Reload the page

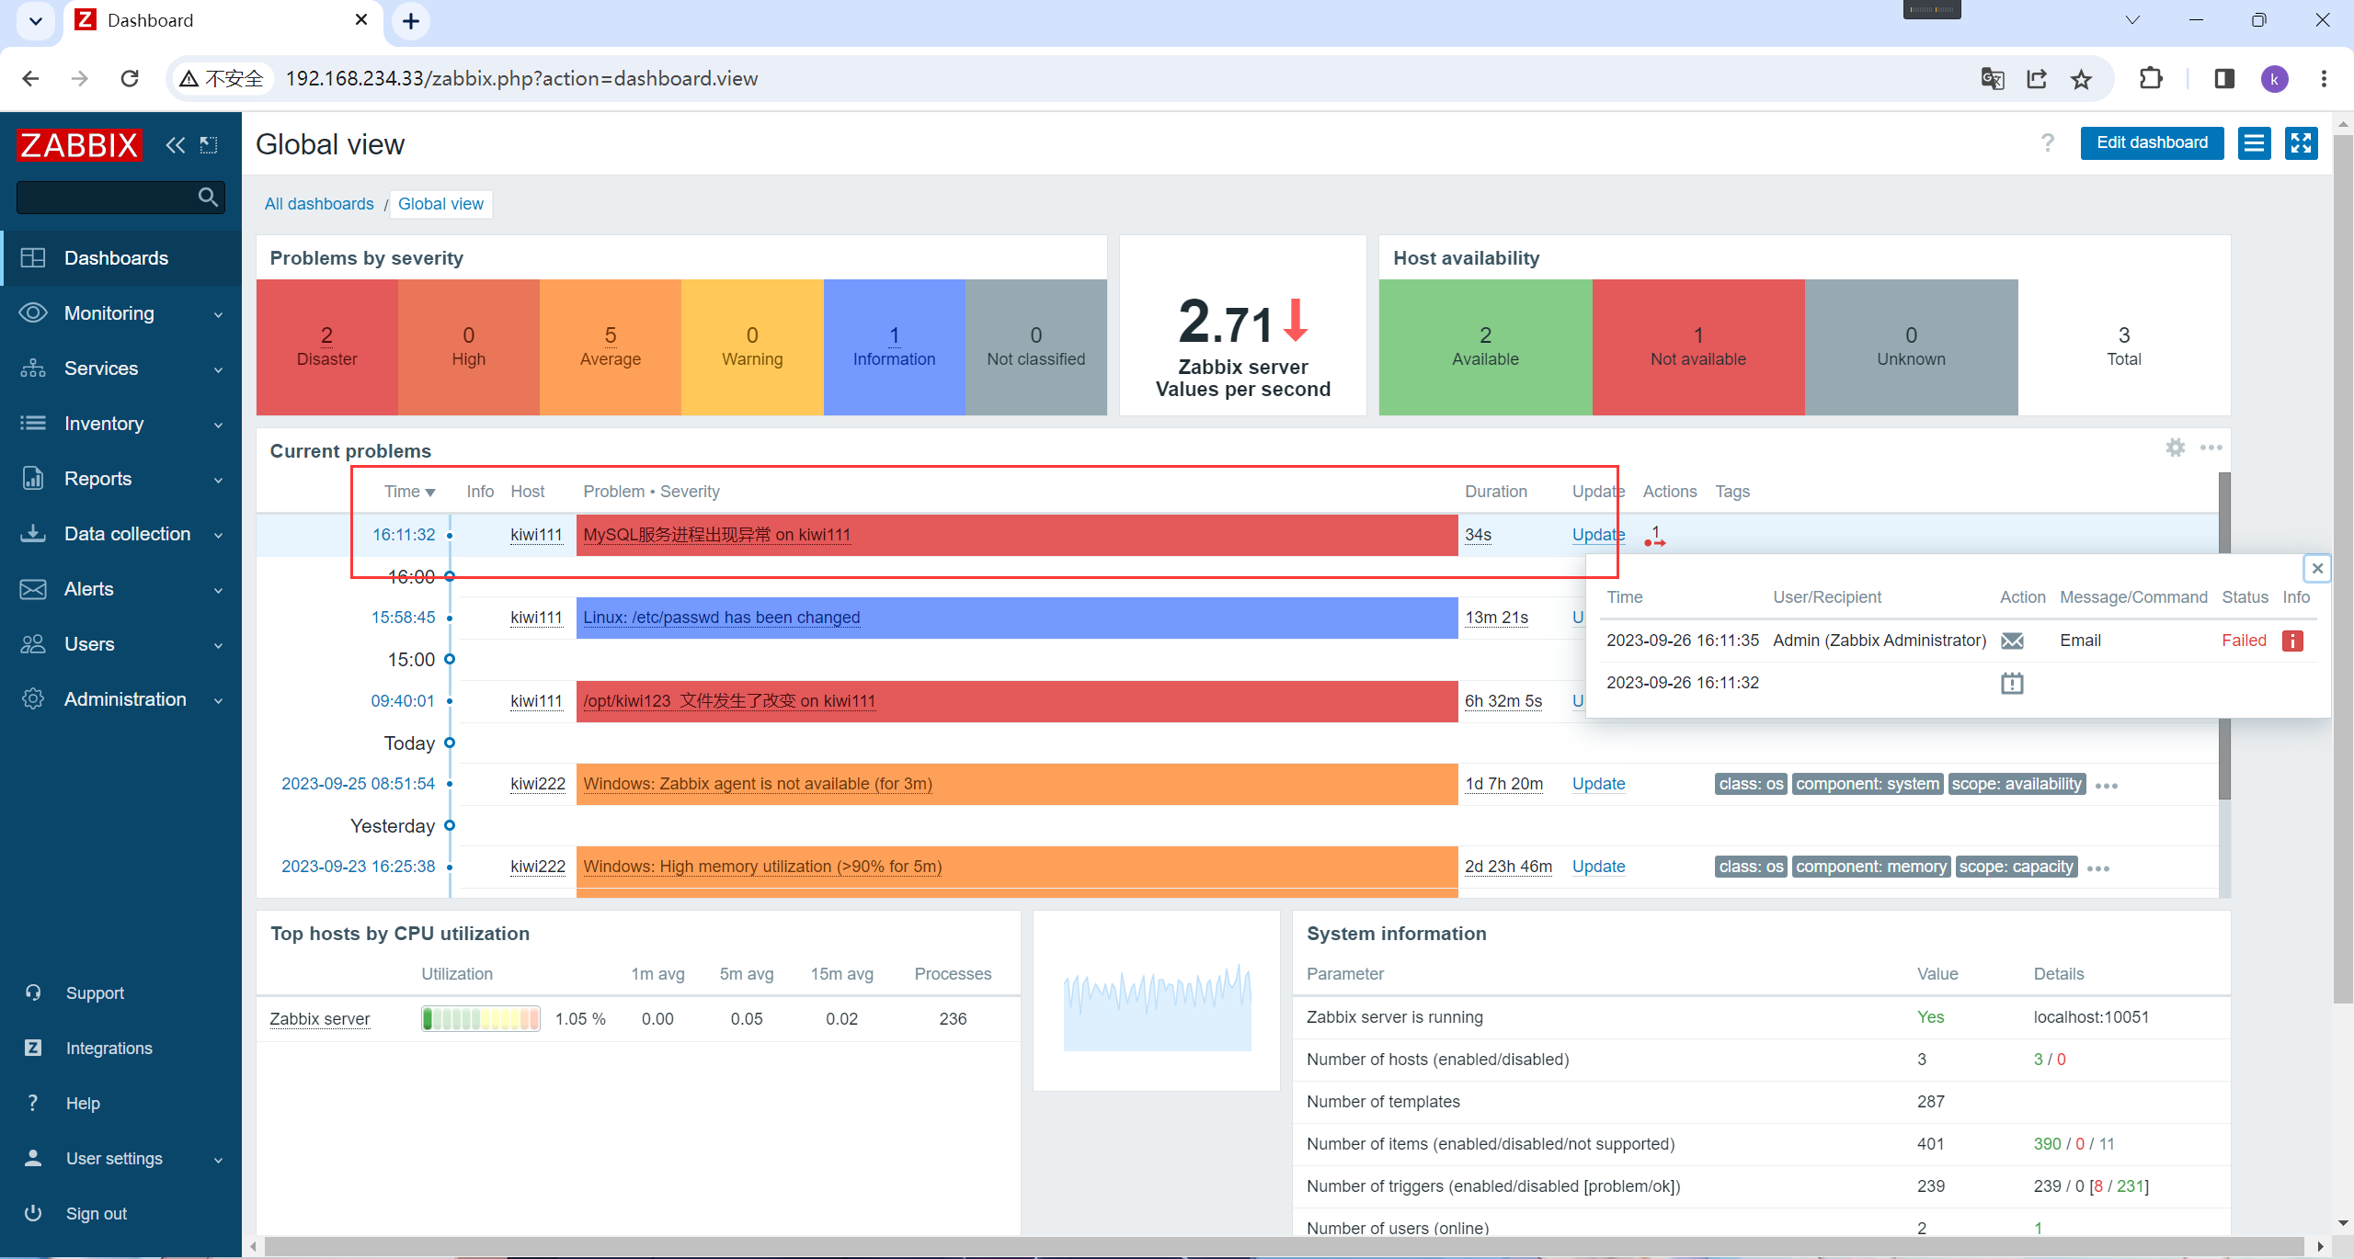pyautogui.click(x=130, y=79)
